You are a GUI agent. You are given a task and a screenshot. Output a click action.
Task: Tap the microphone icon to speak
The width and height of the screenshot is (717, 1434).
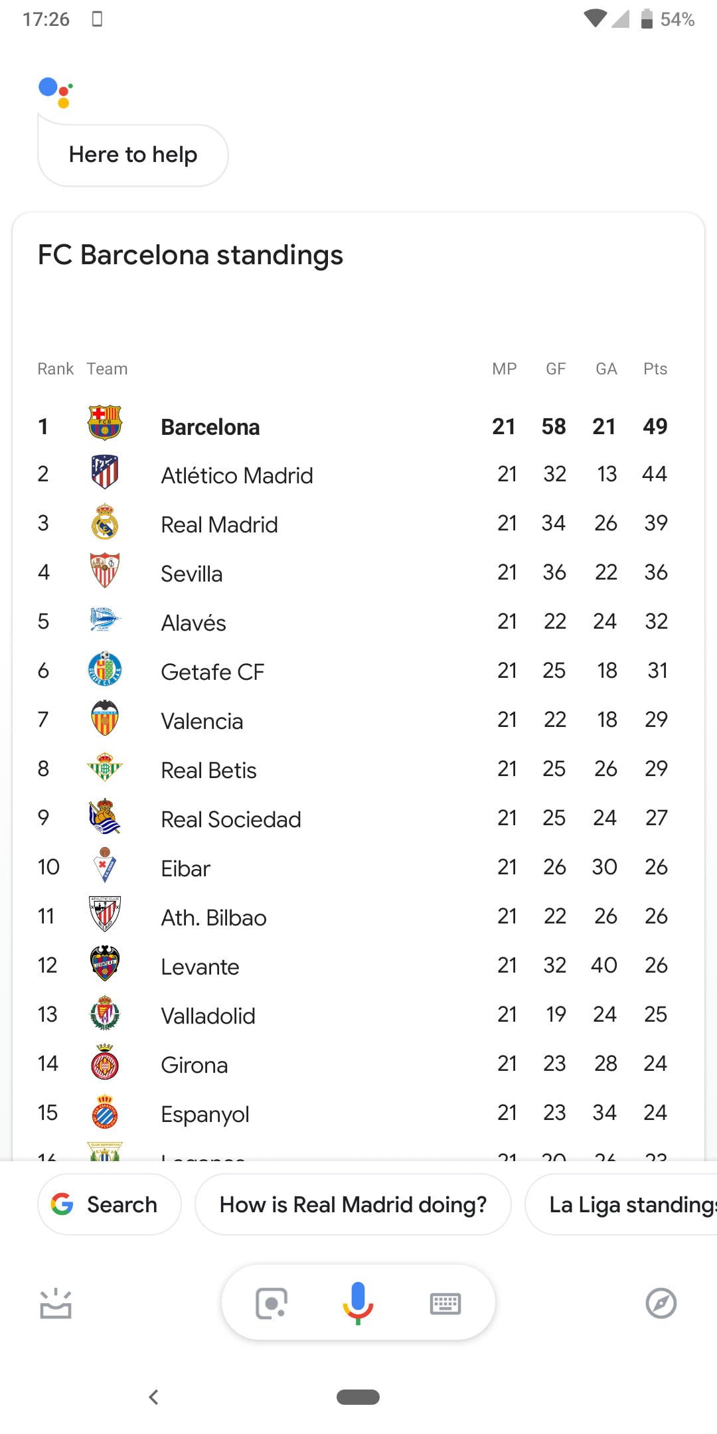[358, 1303]
